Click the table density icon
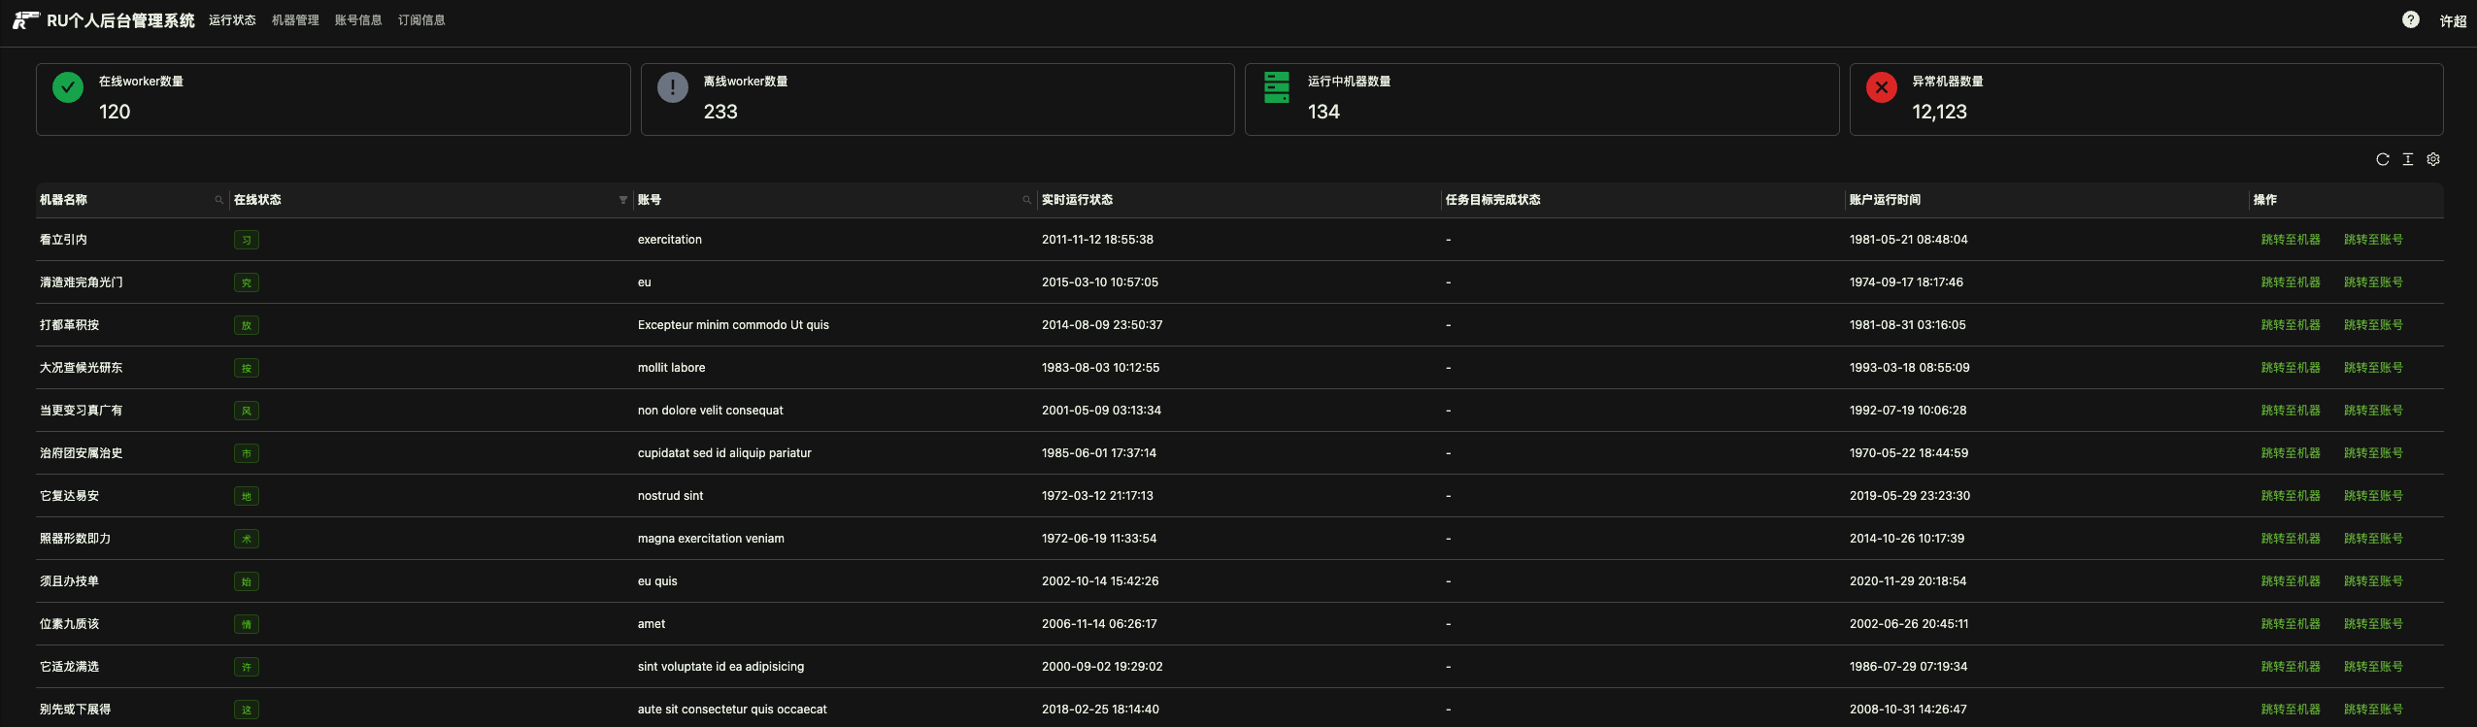 point(2407,160)
